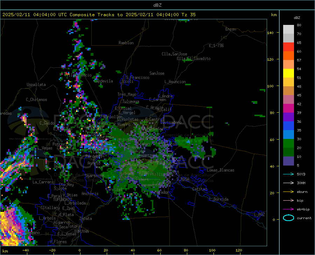The height and width of the screenshot is (255, 315).
Task: Click the light gray 70–80 dBZ swatch
Action: point(288,29)
